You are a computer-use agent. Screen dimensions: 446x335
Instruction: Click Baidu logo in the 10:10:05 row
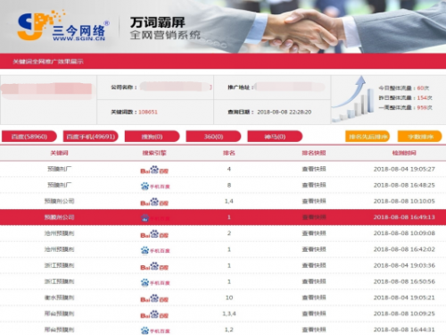[154, 202]
